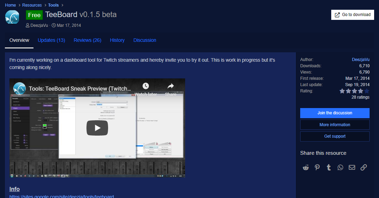Play the TeeBoard Sneak Preview video
Viewport: 379px width, 198px height.
coord(97,128)
